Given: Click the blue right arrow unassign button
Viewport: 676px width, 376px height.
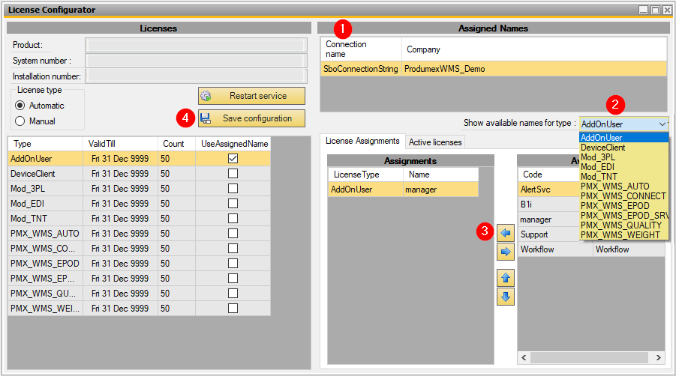Looking at the screenshot, I should pos(505,252).
